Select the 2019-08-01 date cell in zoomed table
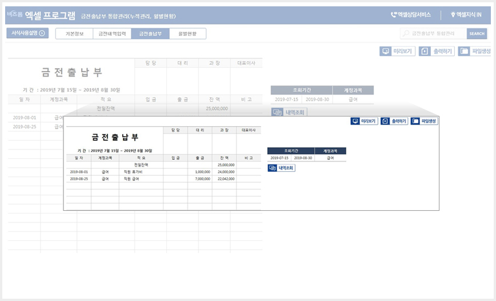This screenshot has height=301, width=496. pyautogui.click(x=79, y=172)
